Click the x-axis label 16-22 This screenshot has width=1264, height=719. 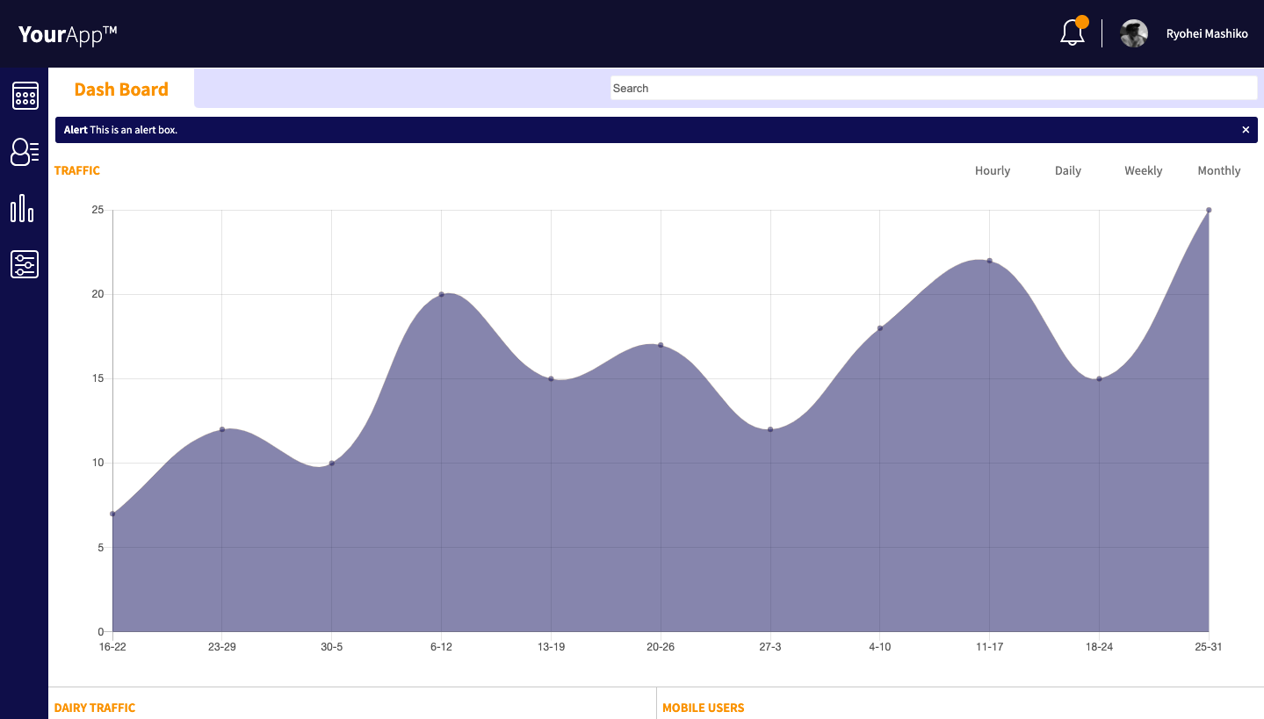point(112,647)
